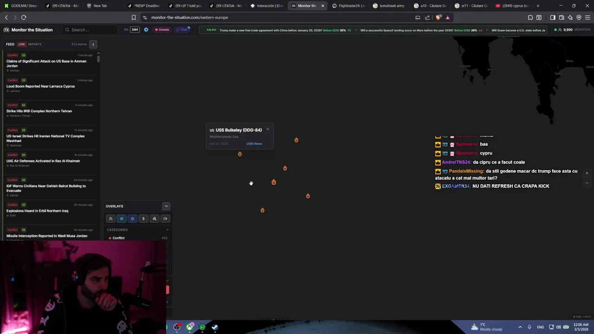Viewport: 594px width, 334px height.
Task: Toggle the people overlay icon
Action: pyautogui.click(x=110, y=218)
